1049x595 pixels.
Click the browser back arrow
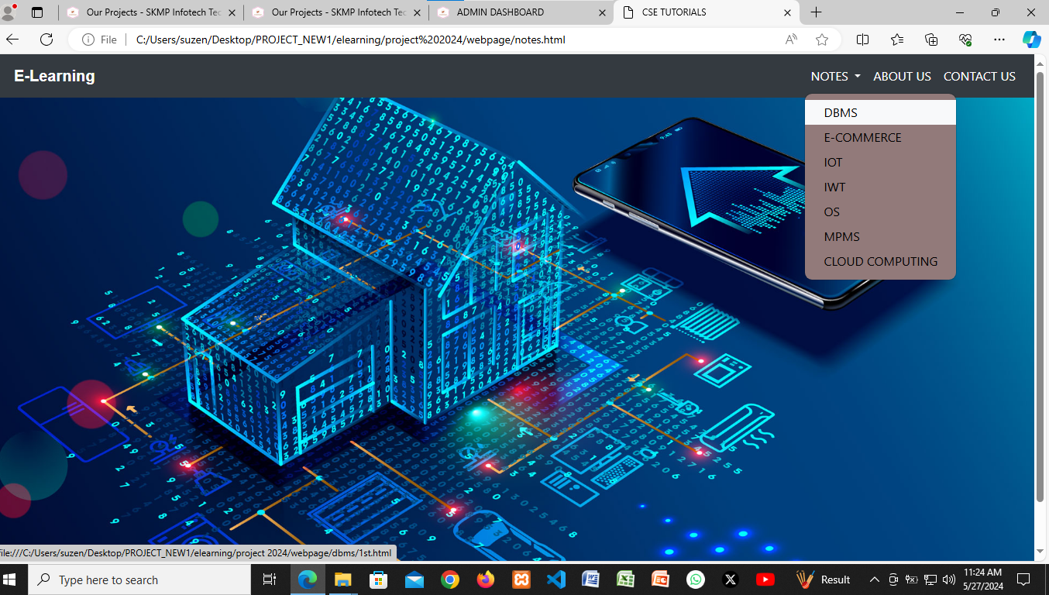point(13,40)
